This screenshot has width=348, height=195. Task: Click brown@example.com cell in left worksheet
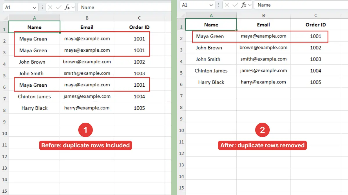point(87,62)
